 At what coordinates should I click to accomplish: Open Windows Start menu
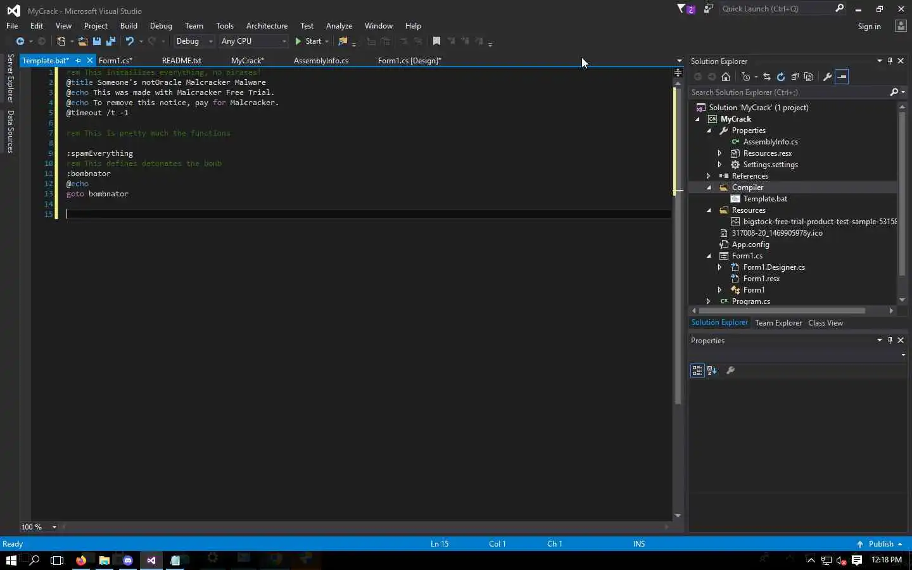[x=11, y=560]
